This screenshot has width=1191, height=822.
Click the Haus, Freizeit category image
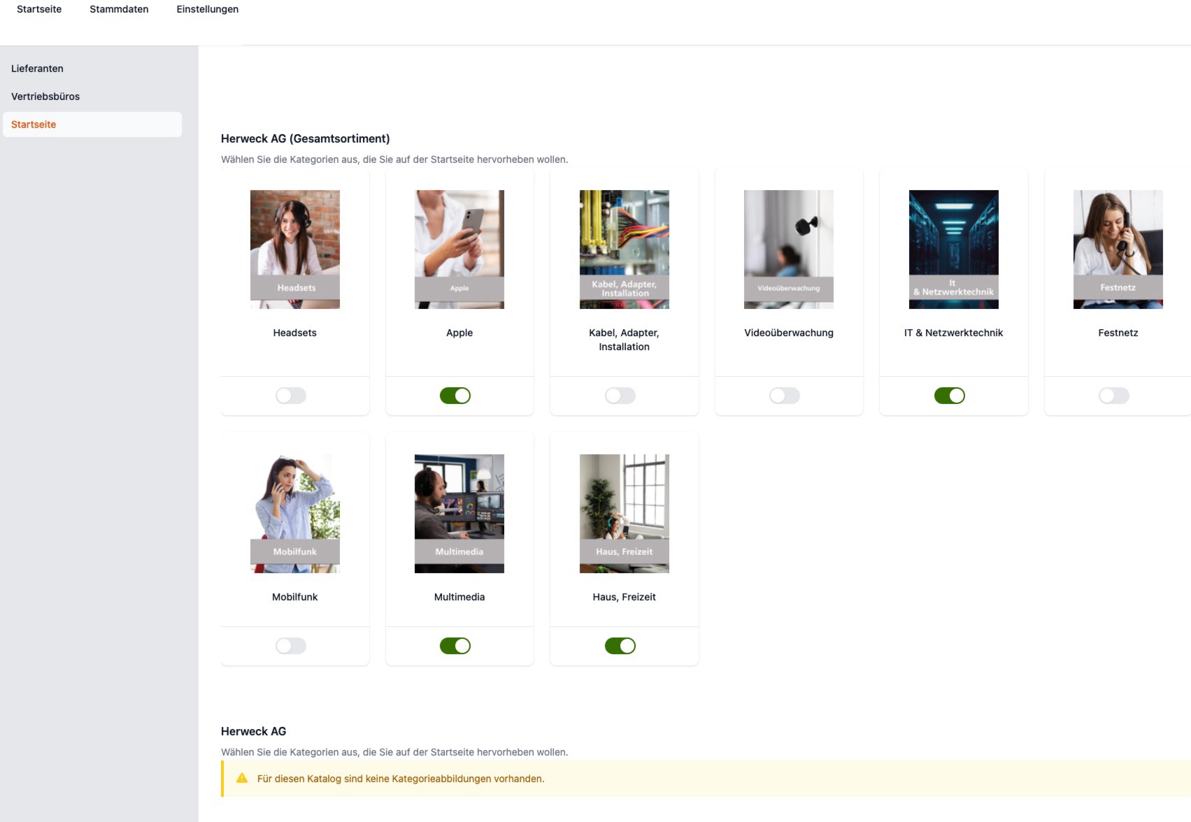tap(624, 513)
